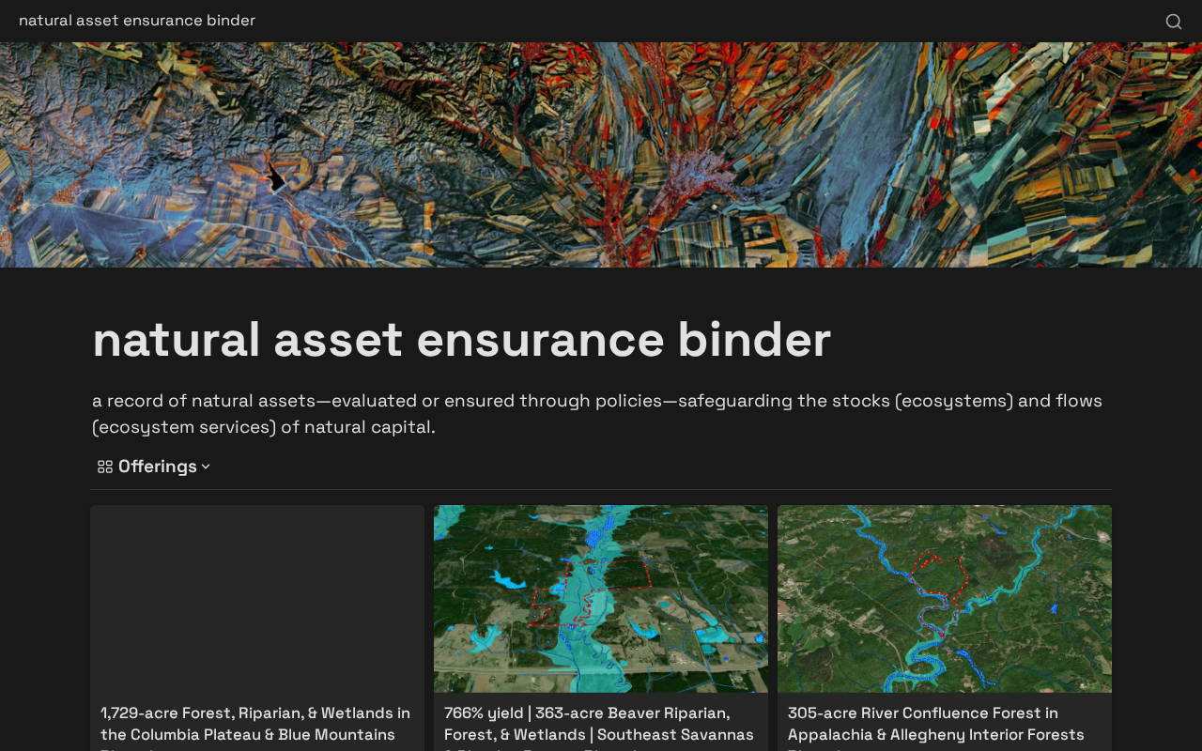Click the satellite landscape cover banner image
The width and height of the screenshot is (1202, 751).
point(601,155)
